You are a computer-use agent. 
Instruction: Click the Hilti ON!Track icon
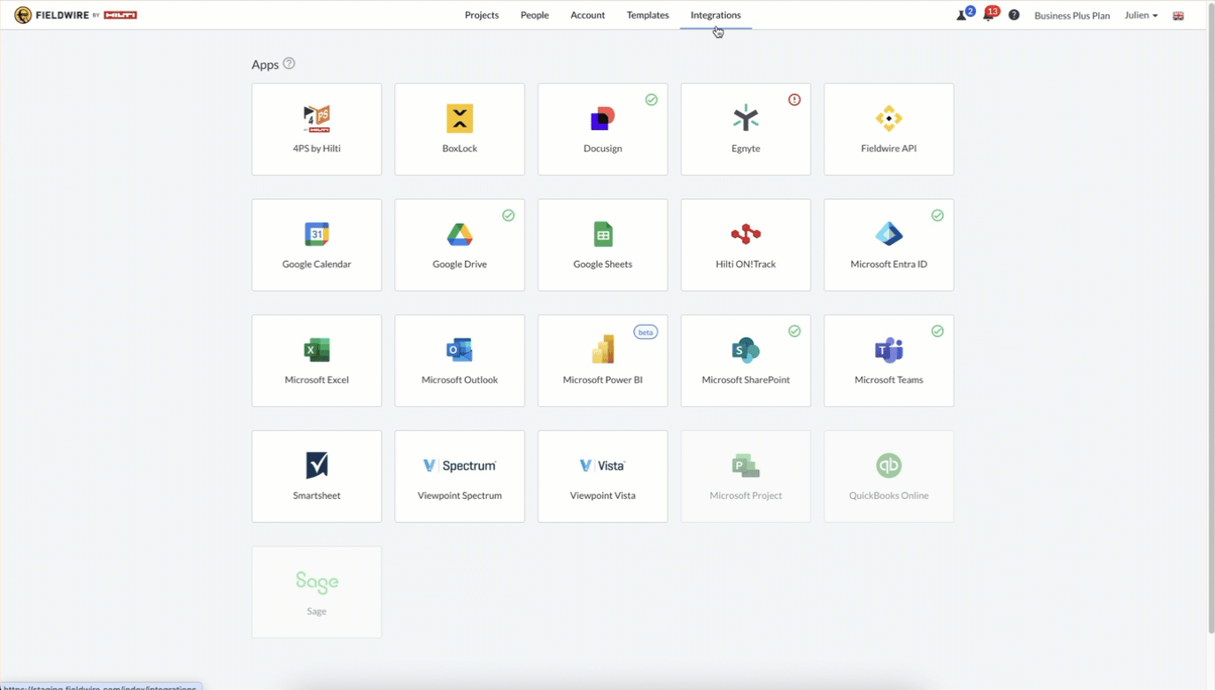(x=746, y=234)
